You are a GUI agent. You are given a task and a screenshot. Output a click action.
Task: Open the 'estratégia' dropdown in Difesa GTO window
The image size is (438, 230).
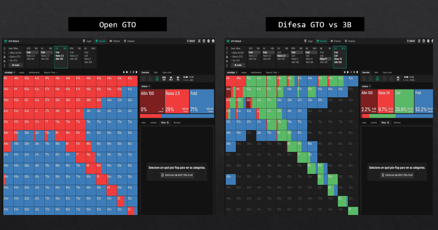pyautogui.click(x=231, y=72)
